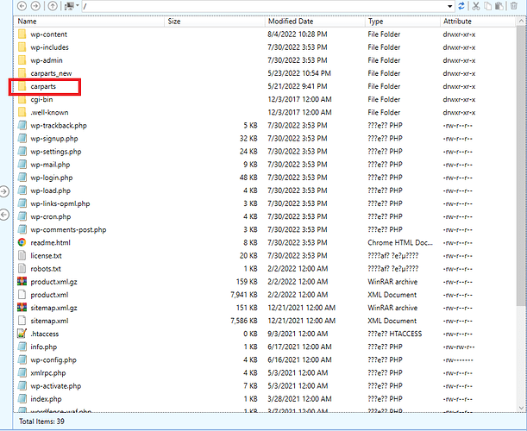Select the cgi-bin folder
The width and height of the screenshot is (527, 431).
(x=41, y=99)
